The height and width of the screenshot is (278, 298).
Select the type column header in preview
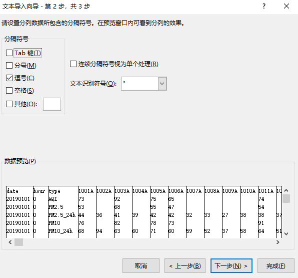(x=54, y=191)
